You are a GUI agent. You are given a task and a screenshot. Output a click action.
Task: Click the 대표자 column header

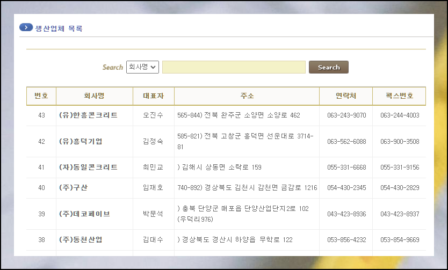[x=154, y=96]
